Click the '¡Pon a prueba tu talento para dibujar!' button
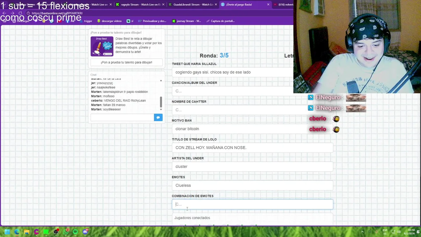The image size is (421, 237). point(126,62)
